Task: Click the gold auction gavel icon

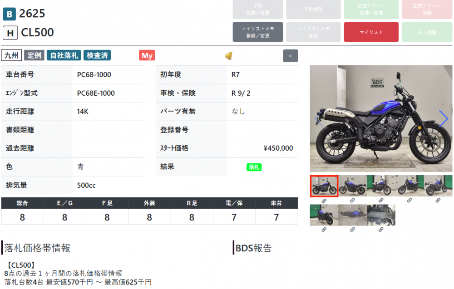Action: [229, 56]
